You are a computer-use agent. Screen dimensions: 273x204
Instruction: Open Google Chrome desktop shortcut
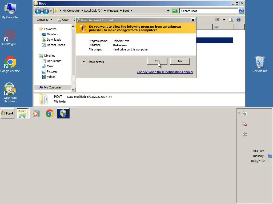coord(10,64)
